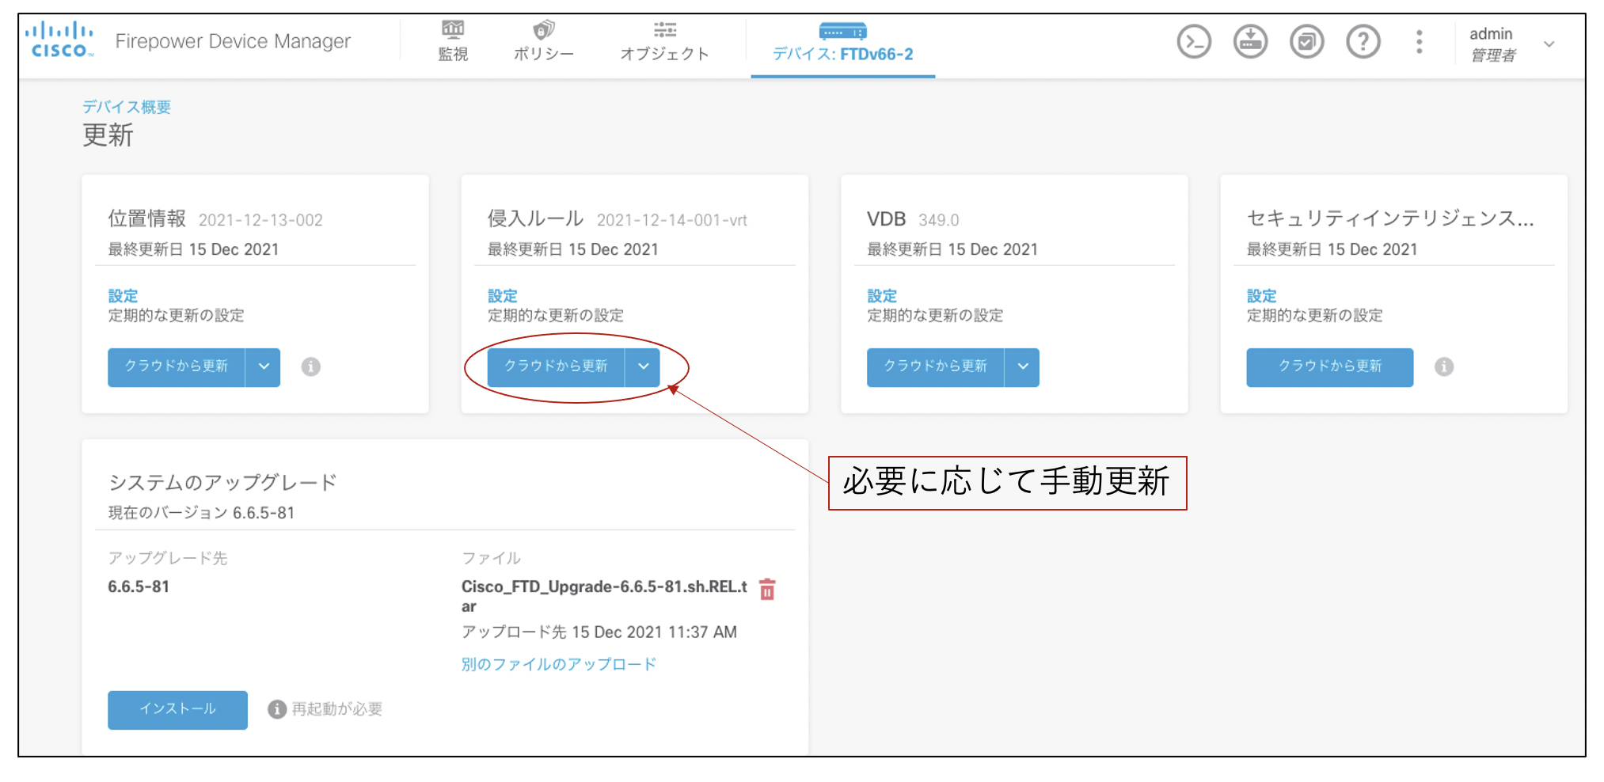Click the Cisco logo
Image resolution: width=1604 pixels, height=782 pixels.
59,40
